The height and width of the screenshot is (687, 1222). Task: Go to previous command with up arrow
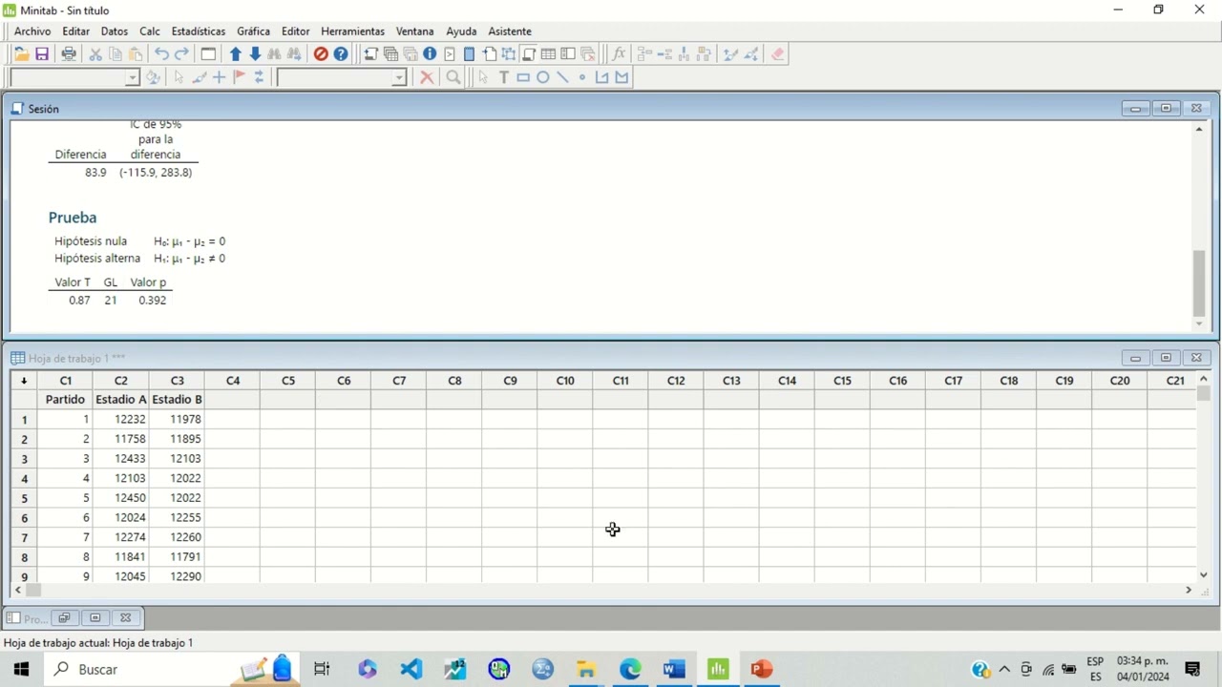pos(235,54)
